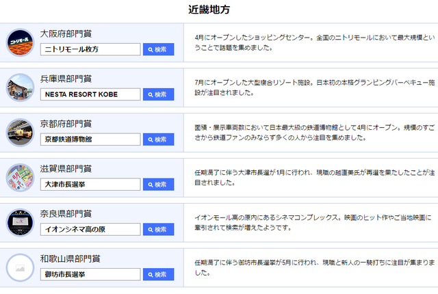
Task: Click the 検索 button next to 大津市長選挙
Action: tap(158, 185)
